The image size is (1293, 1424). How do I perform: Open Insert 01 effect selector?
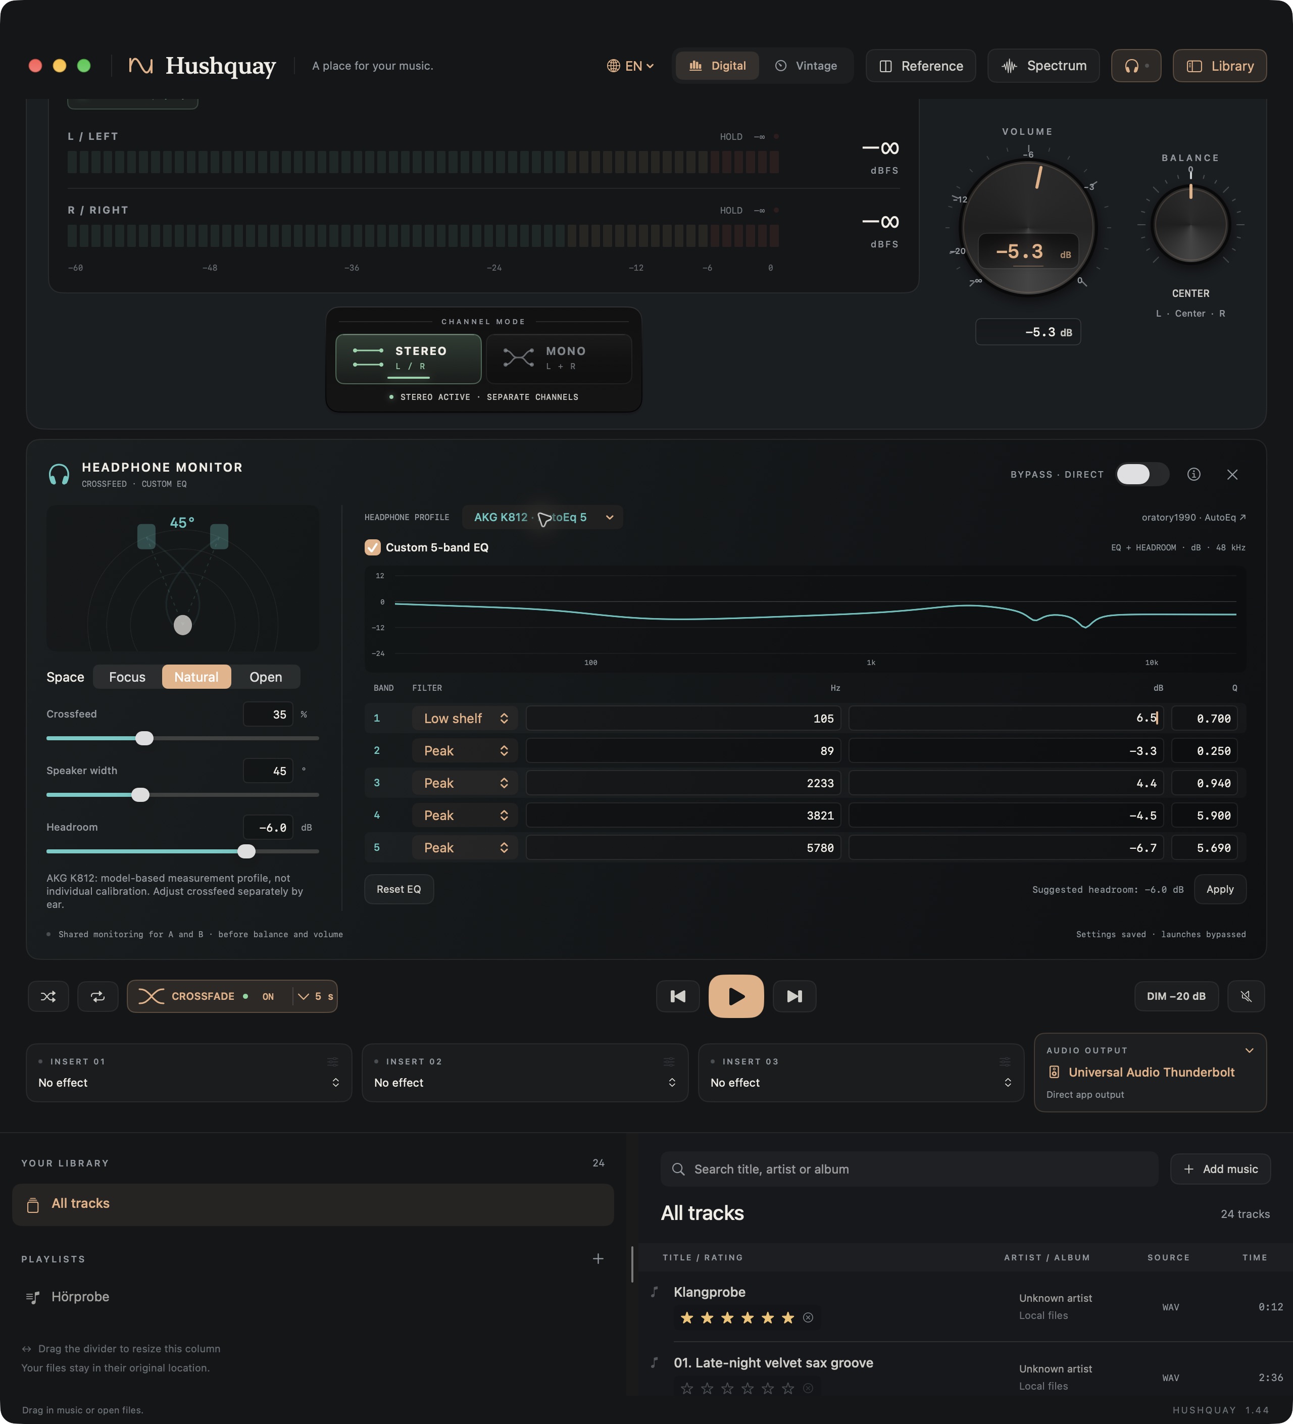pos(189,1083)
